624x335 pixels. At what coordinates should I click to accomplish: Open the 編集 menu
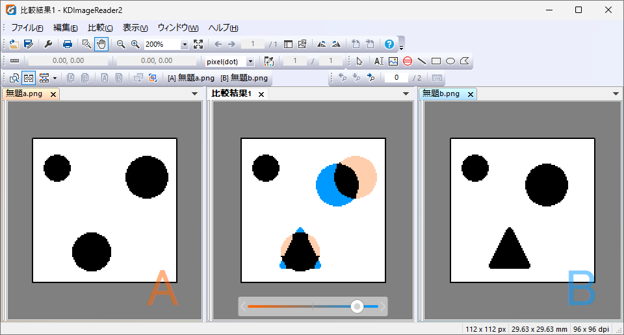tap(65, 28)
